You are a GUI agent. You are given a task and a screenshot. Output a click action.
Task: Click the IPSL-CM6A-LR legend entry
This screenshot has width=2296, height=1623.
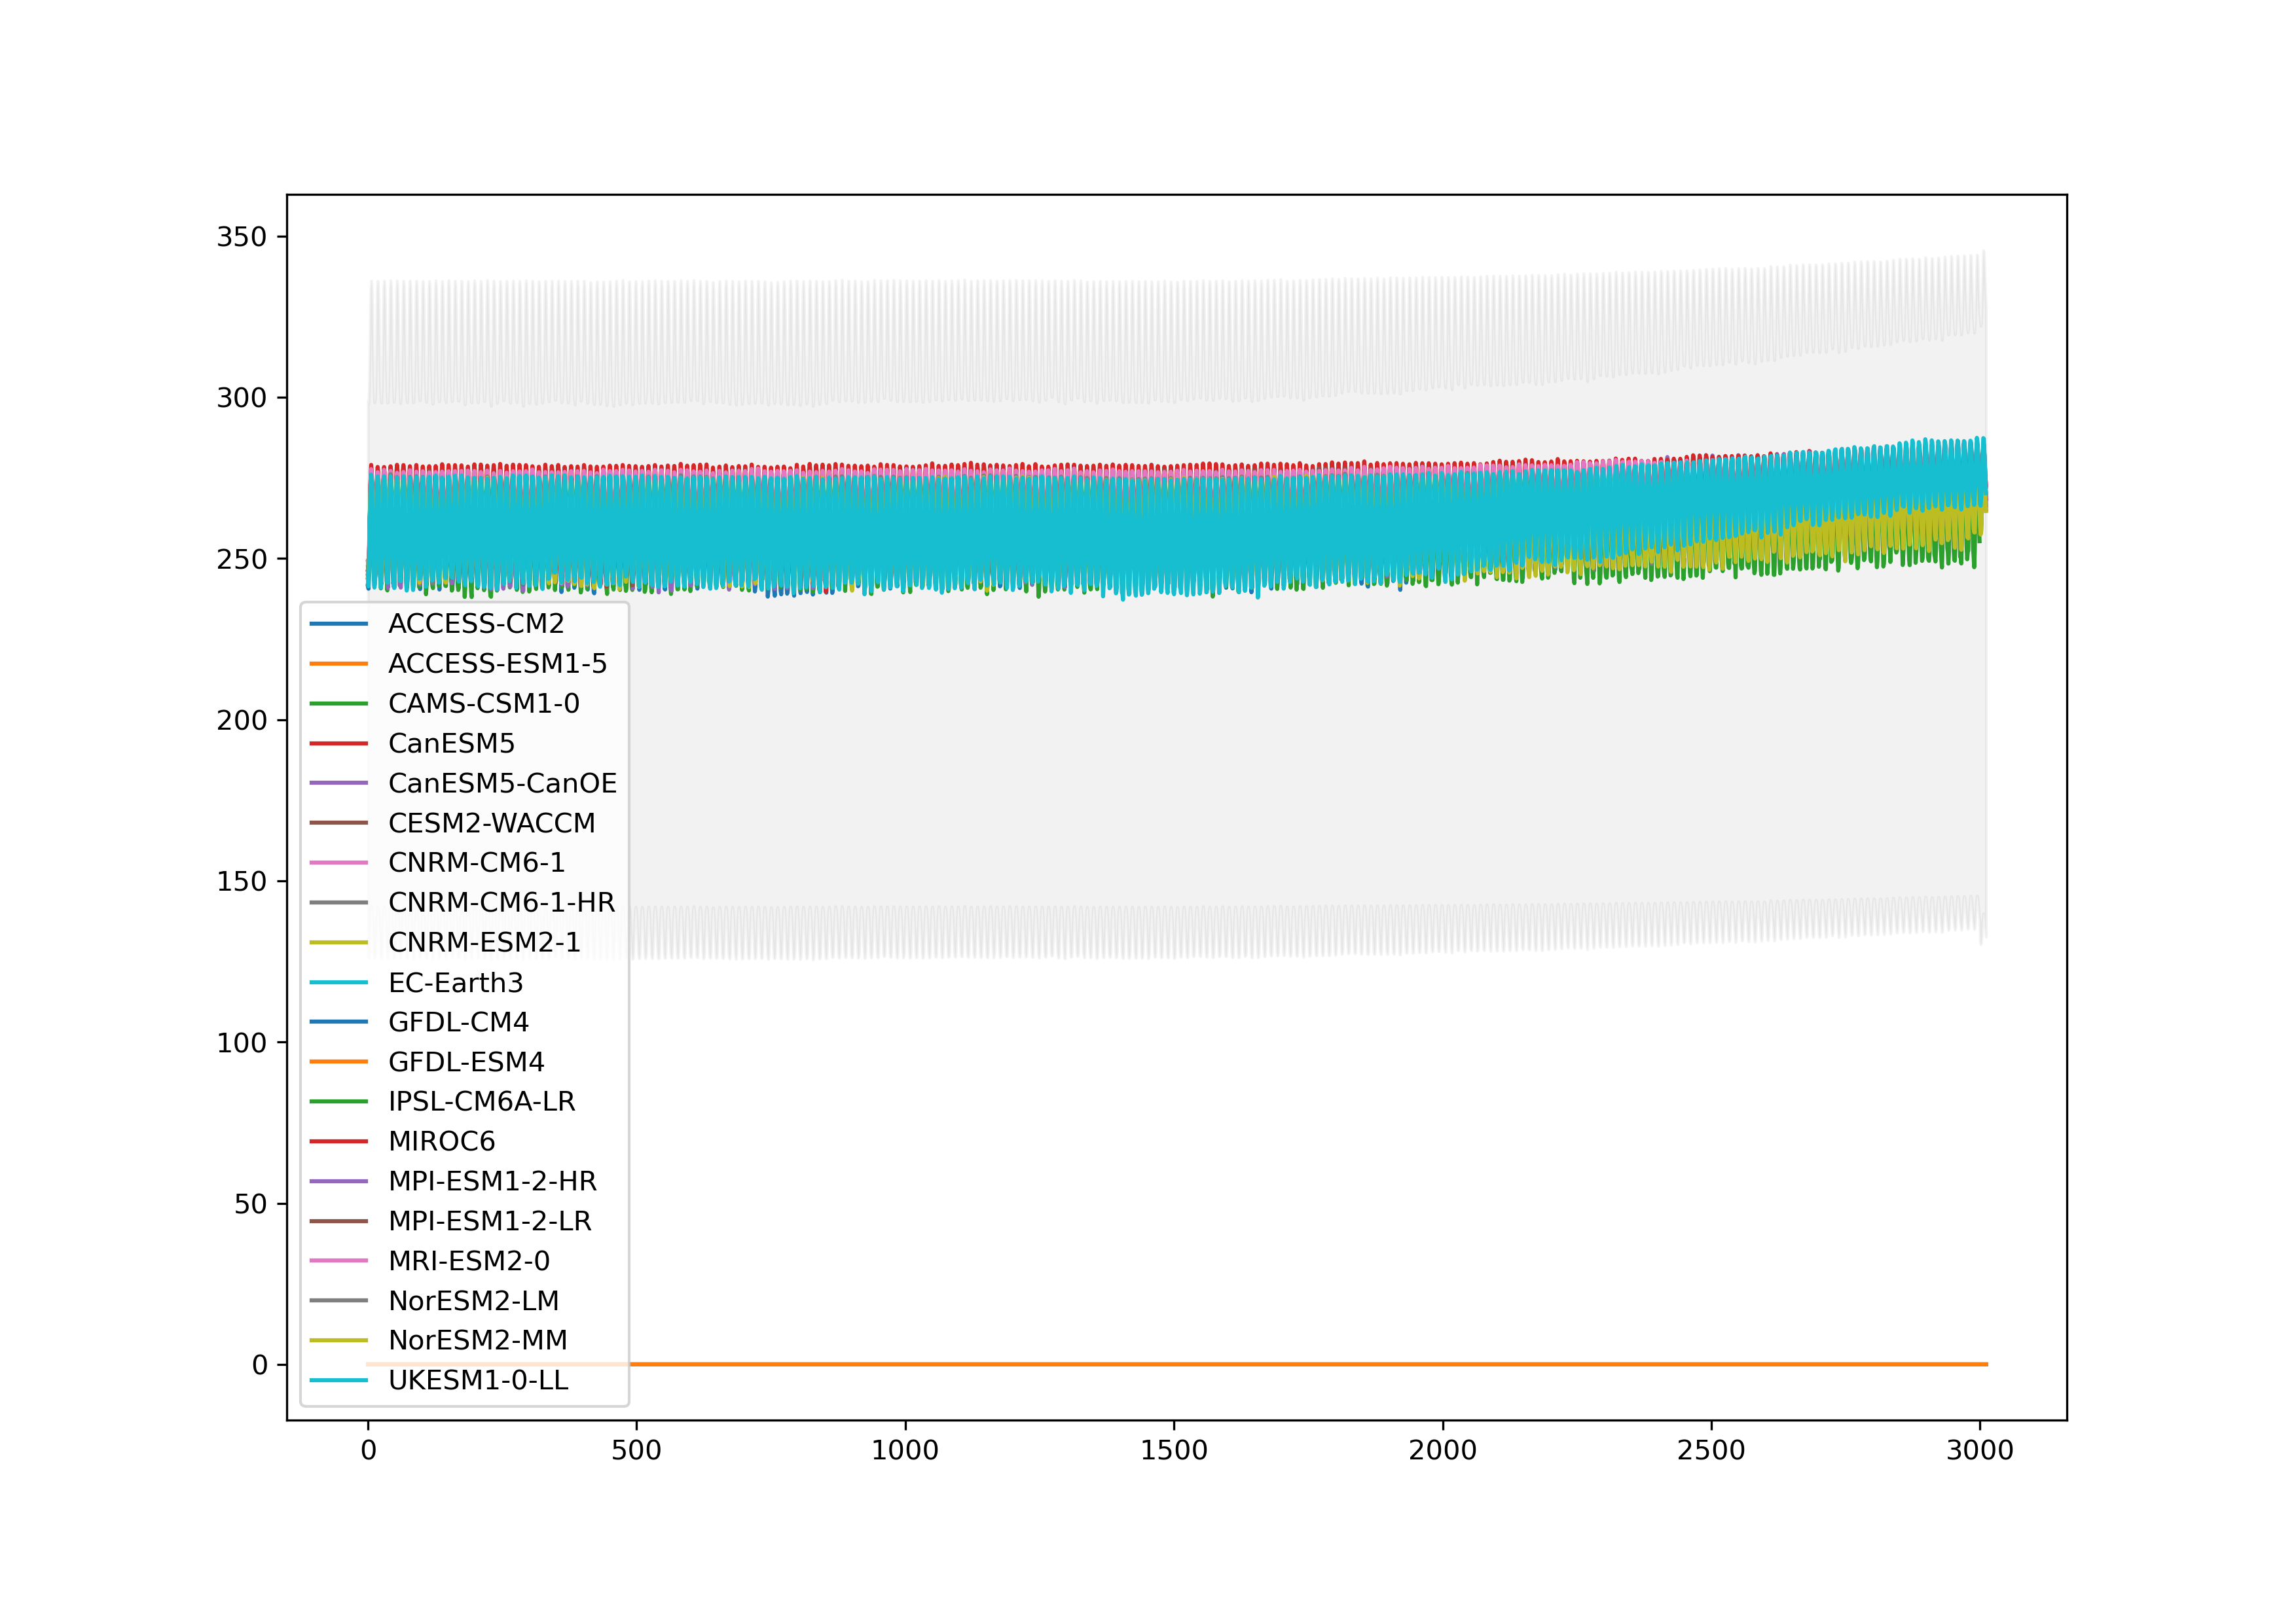[481, 1101]
